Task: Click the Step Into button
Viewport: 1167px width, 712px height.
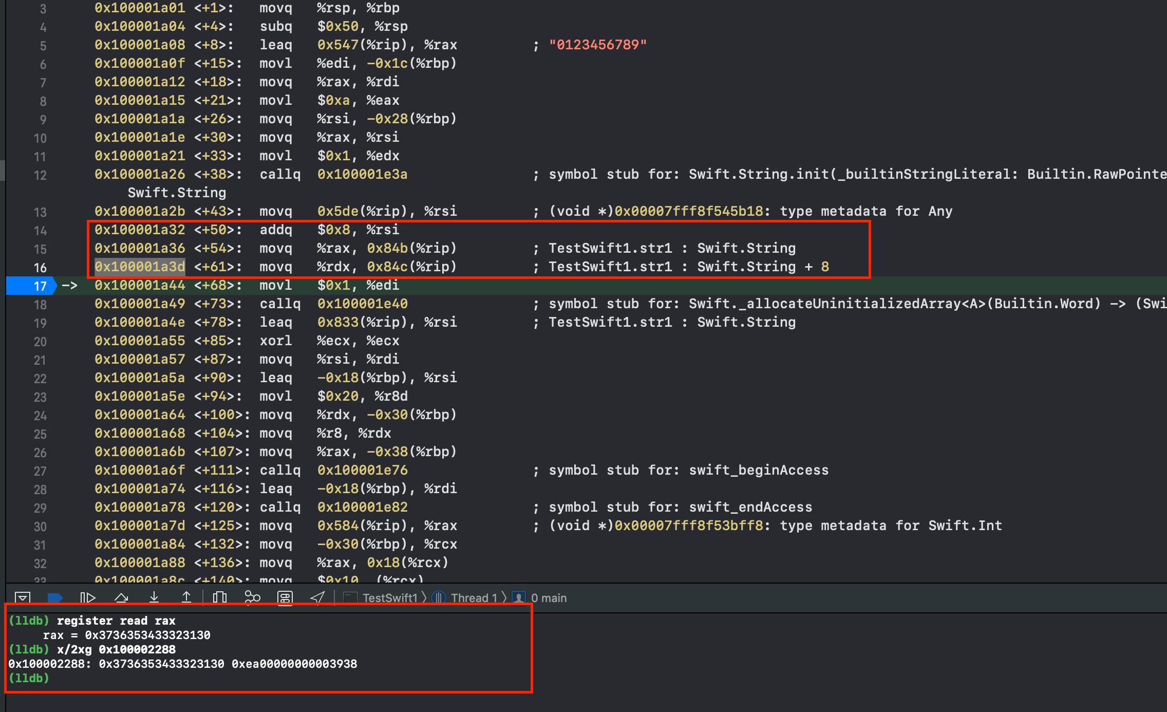Action: [x=154, y=597]
